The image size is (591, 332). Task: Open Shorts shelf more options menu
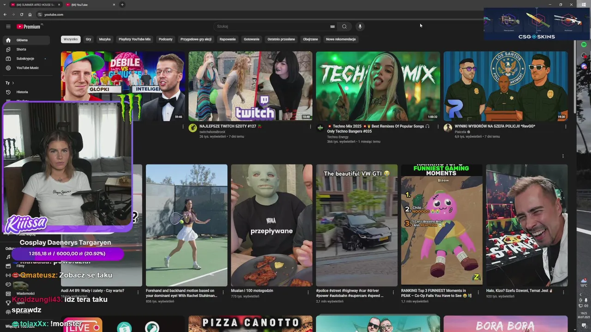pos(563,156)
